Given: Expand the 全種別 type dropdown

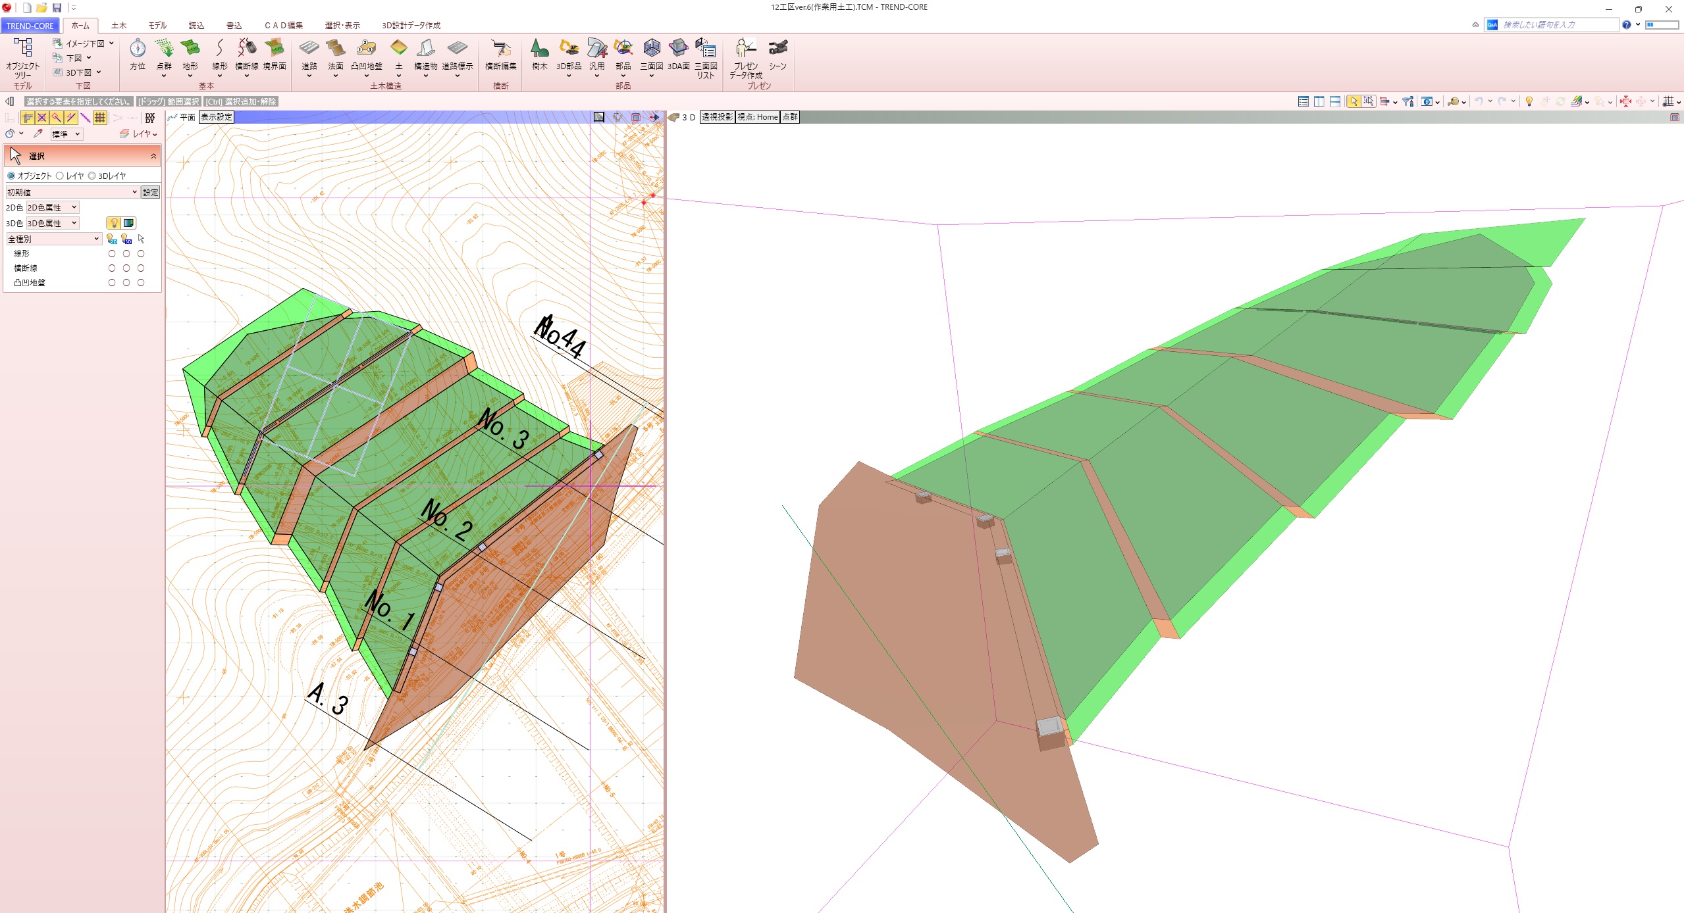Looking at the screenshot, I should pyautogui.click(x=53, y=239).
